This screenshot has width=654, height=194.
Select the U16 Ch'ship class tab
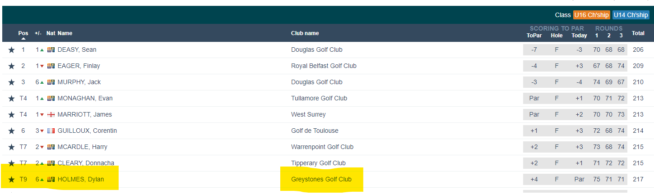point(592,15)
